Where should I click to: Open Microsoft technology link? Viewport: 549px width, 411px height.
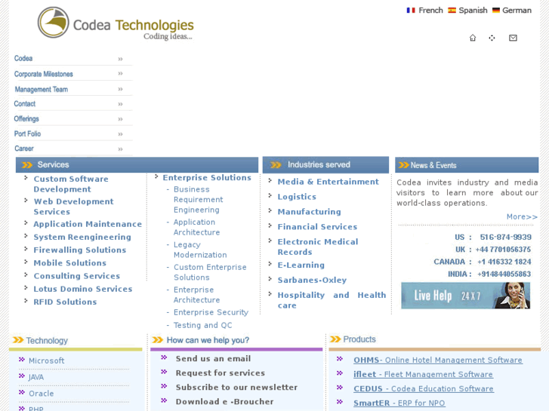tap(47, 360)
